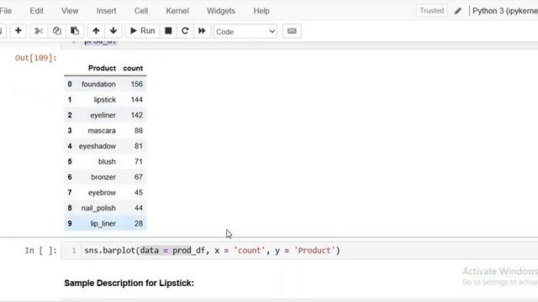The image size is (538, 302).
Task: Restart the kernel icon
Action: pyautogui.click(x=185, y=31)
